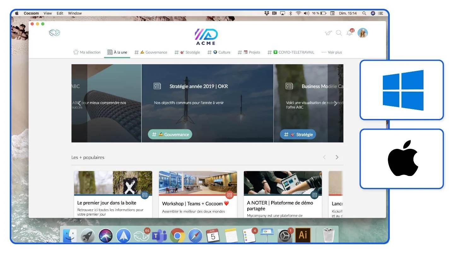Click the volume icon in menu bar
This screenshot has height=254, width=450.
click(x=306, y=13)
